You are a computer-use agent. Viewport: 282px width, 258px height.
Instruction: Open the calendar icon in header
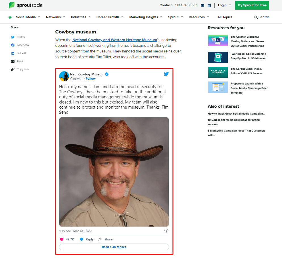coord(209,5)
